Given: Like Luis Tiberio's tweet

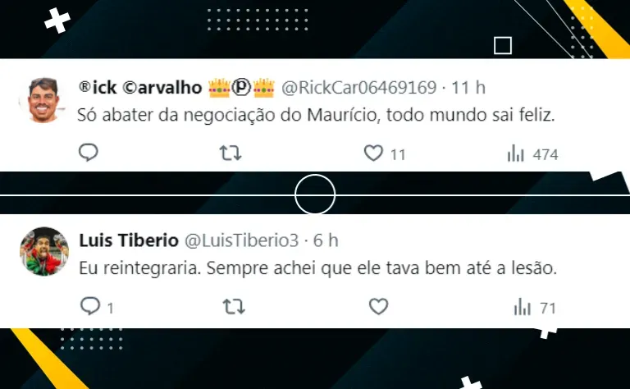Looking at the screenshot, I should [378, 307].
